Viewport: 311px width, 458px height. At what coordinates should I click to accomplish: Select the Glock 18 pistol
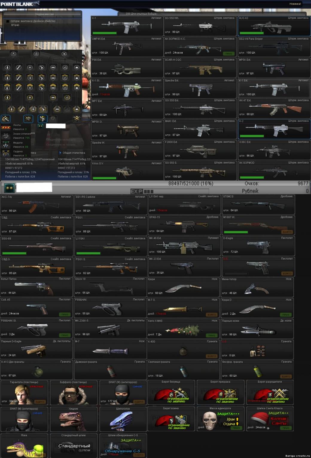pos(110,287)
